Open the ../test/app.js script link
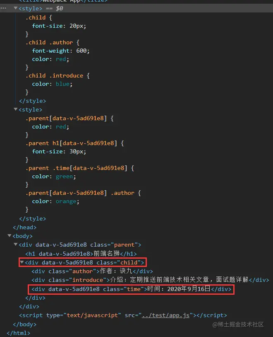The width and height of the screenshot is (273, 337). (165, 315)
